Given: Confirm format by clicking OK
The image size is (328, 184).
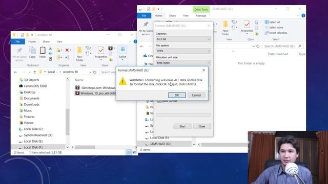Looking at the screenshot, I should [x=177, y=95].
